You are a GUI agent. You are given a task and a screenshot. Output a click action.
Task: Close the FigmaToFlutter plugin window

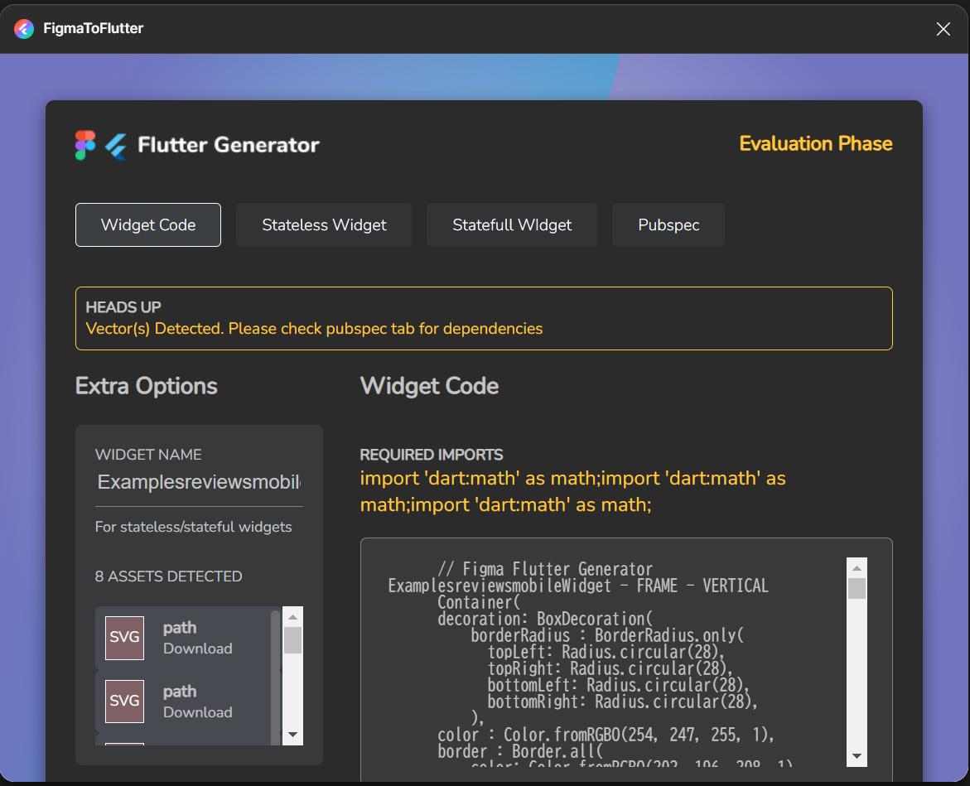click(943, 29)
